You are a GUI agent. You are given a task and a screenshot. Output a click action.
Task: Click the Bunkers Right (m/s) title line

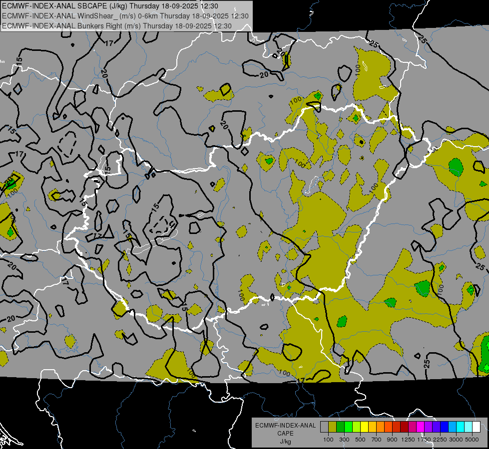pyautogui.click(x=117, y=25)
